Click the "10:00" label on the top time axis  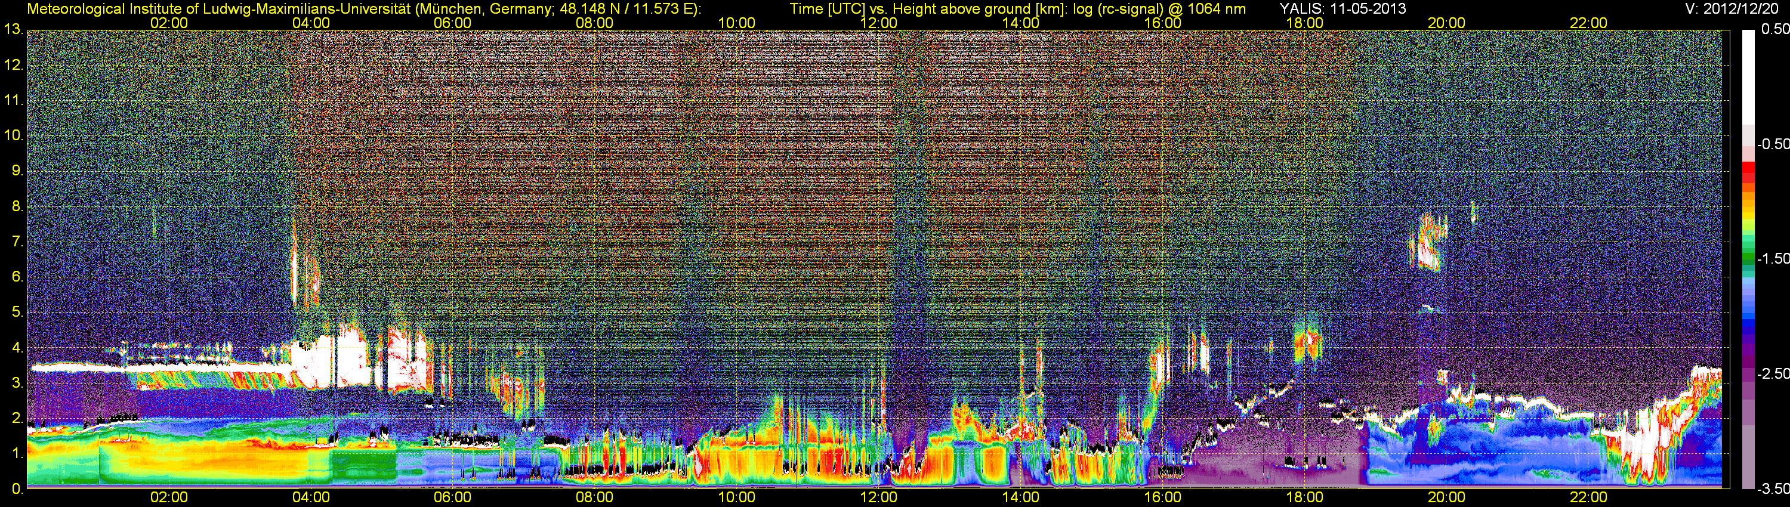click(736, 23)
